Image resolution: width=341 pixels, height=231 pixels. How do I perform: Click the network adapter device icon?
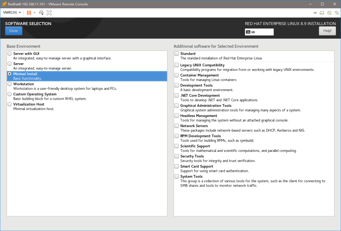pos(337,13)
